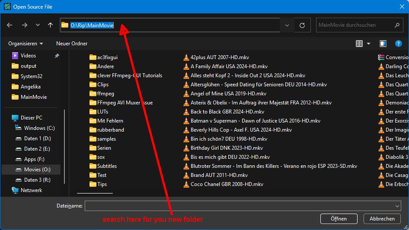The height and width of the screenshot is (230, 409).
Task: Go forward with the right arrow button
Action: coord(25,25)
